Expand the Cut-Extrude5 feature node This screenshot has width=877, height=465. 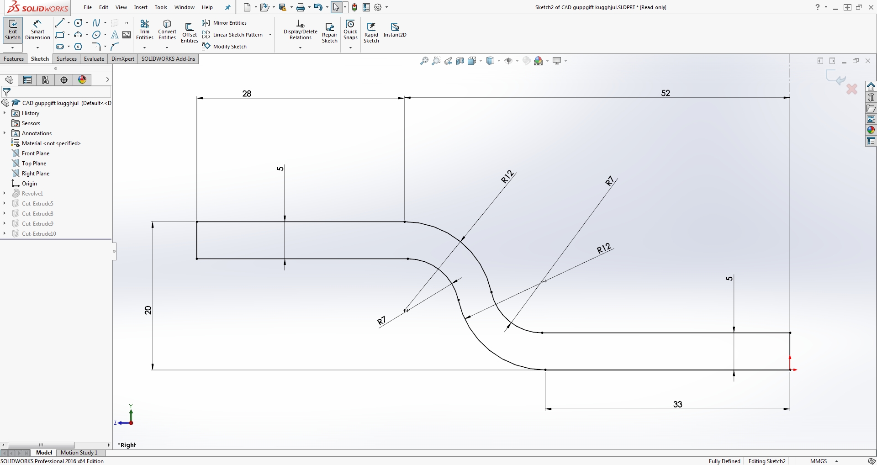tap(5, 203)
